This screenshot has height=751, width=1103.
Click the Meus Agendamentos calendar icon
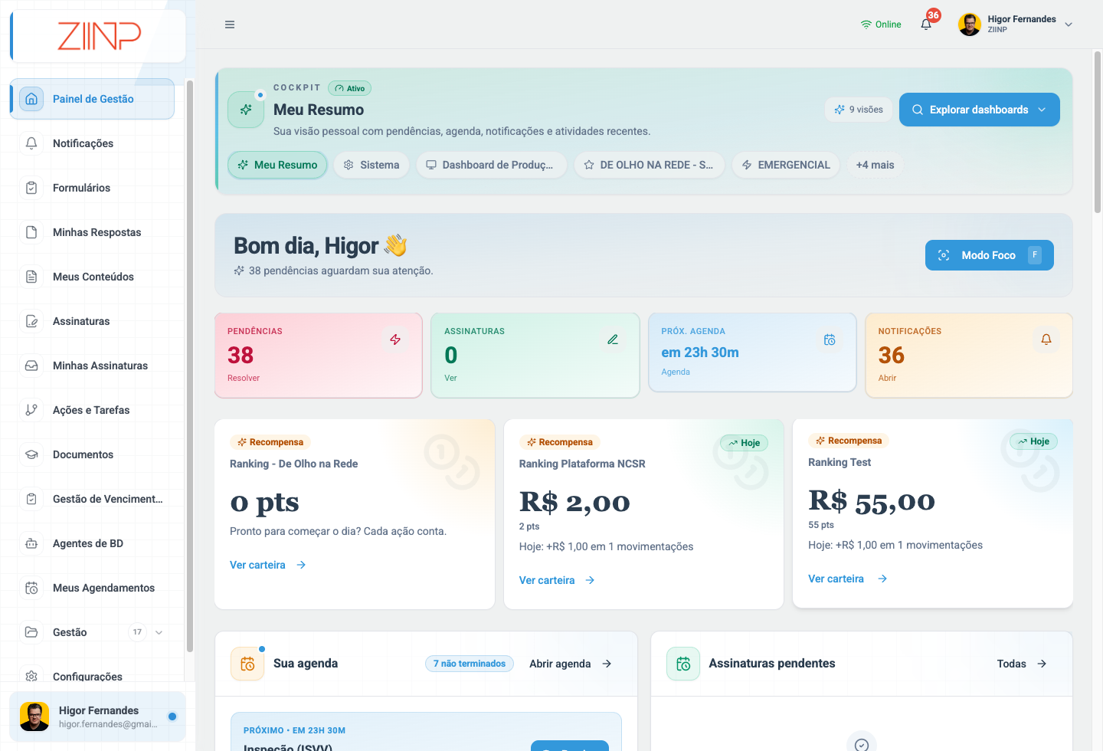tap(31, 588)
